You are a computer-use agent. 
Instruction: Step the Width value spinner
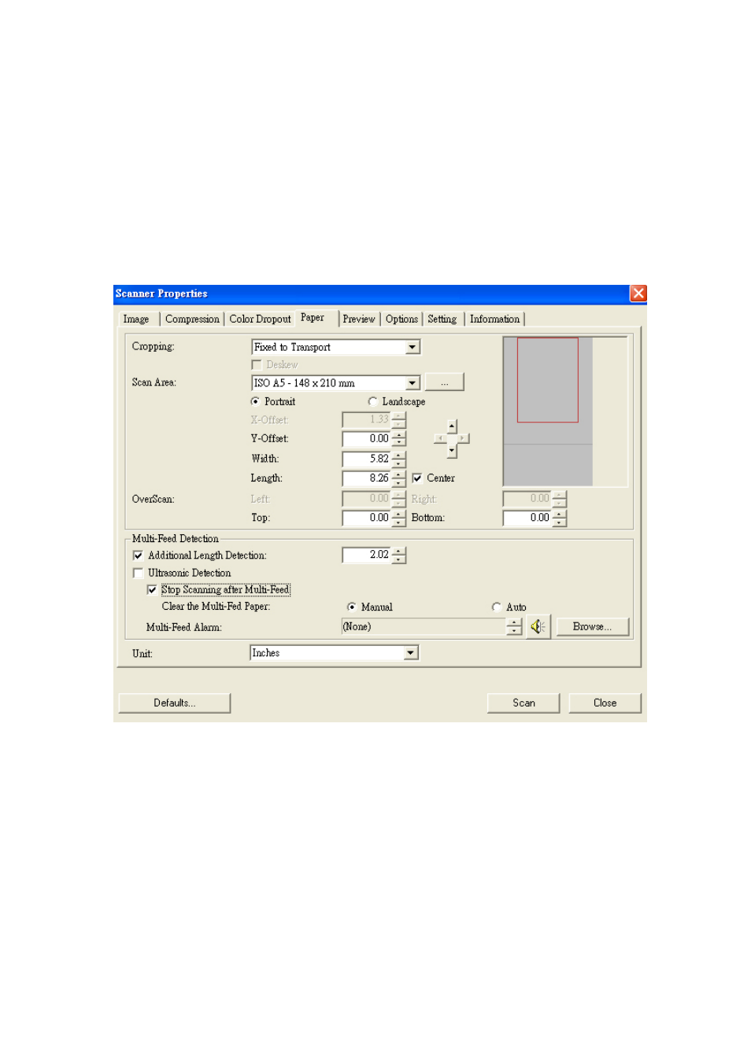coord(399,459)
